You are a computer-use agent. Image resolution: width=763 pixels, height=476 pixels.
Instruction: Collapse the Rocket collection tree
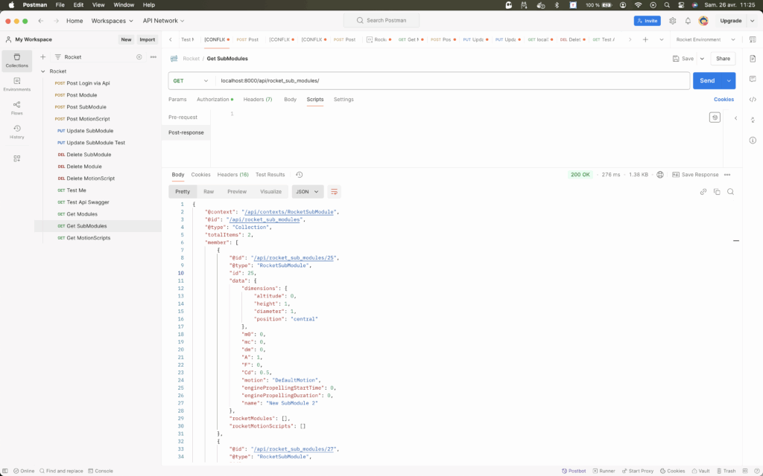42,71
